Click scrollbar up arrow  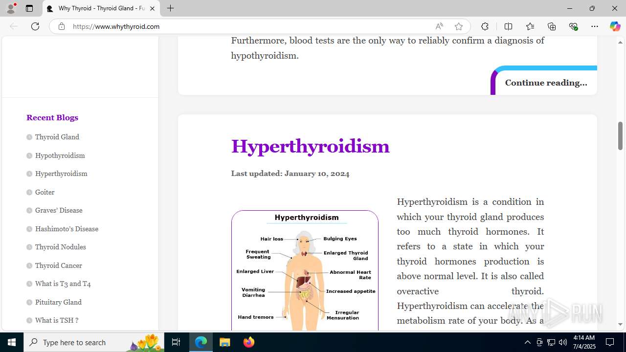pyautogui.click(x=620, y=42)
